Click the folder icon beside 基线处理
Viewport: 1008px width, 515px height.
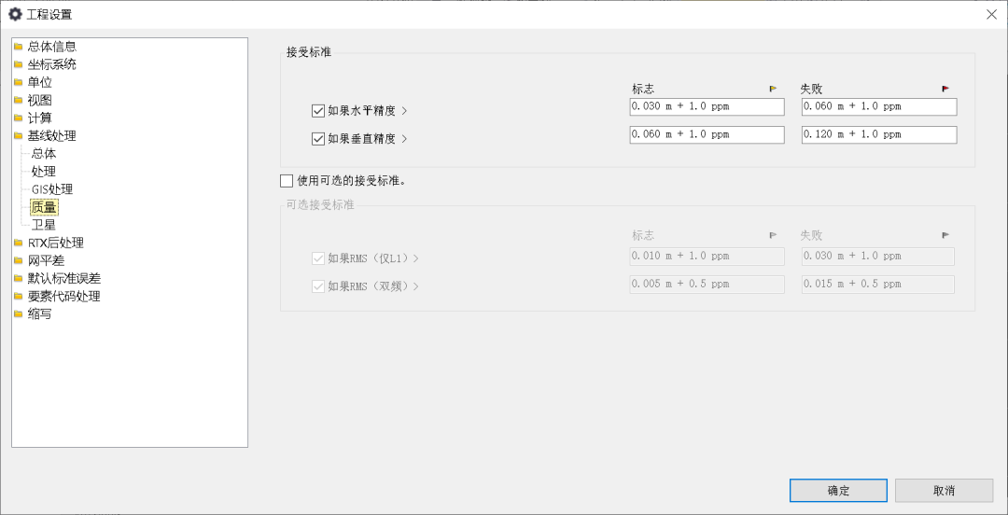tap(19, 136)
